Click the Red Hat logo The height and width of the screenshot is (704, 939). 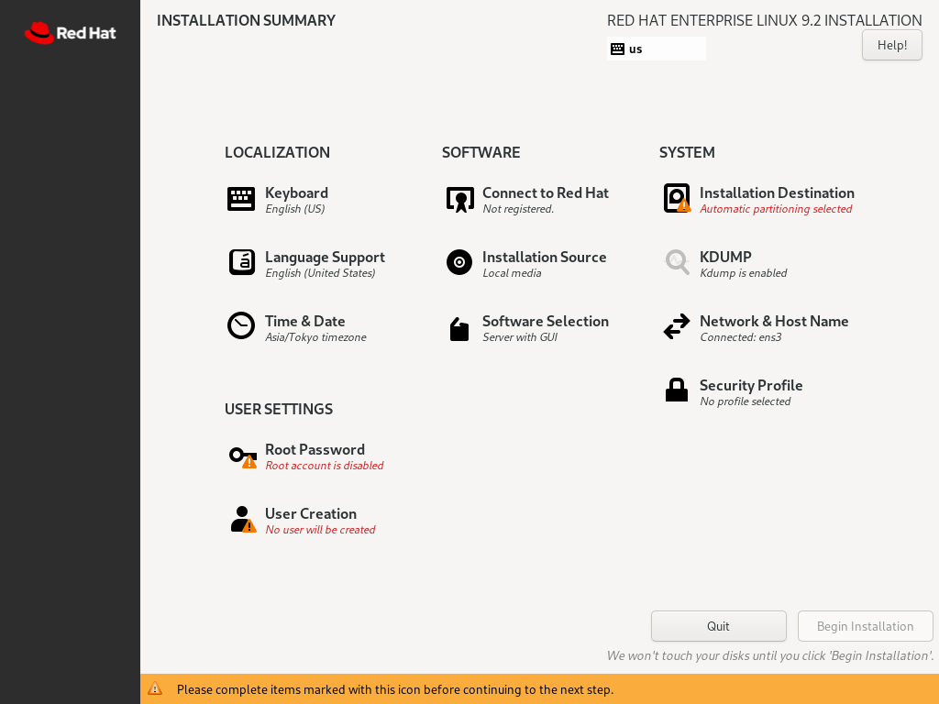coord(70,32)
